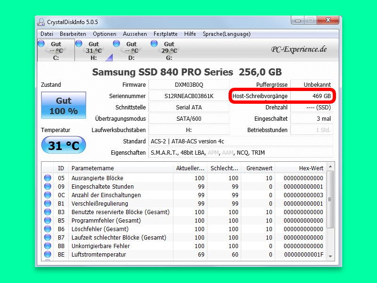Viewport: 377px width, 283px height.
Task: Click the Schlecht... column header
Action: 224,168
